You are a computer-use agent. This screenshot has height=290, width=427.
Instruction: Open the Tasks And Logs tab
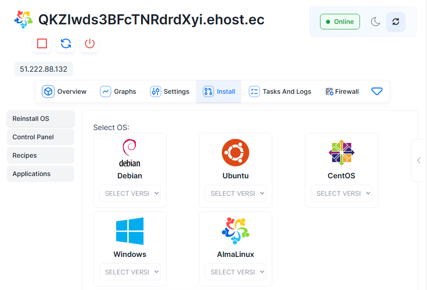click(280, 91)
